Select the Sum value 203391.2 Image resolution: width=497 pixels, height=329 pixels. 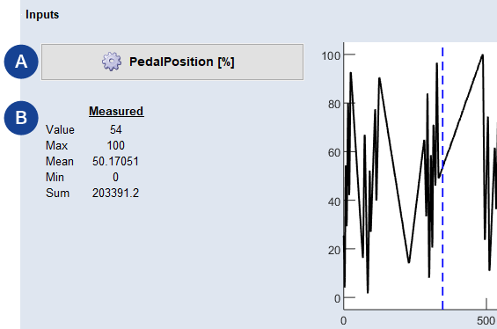pos(115,193)
